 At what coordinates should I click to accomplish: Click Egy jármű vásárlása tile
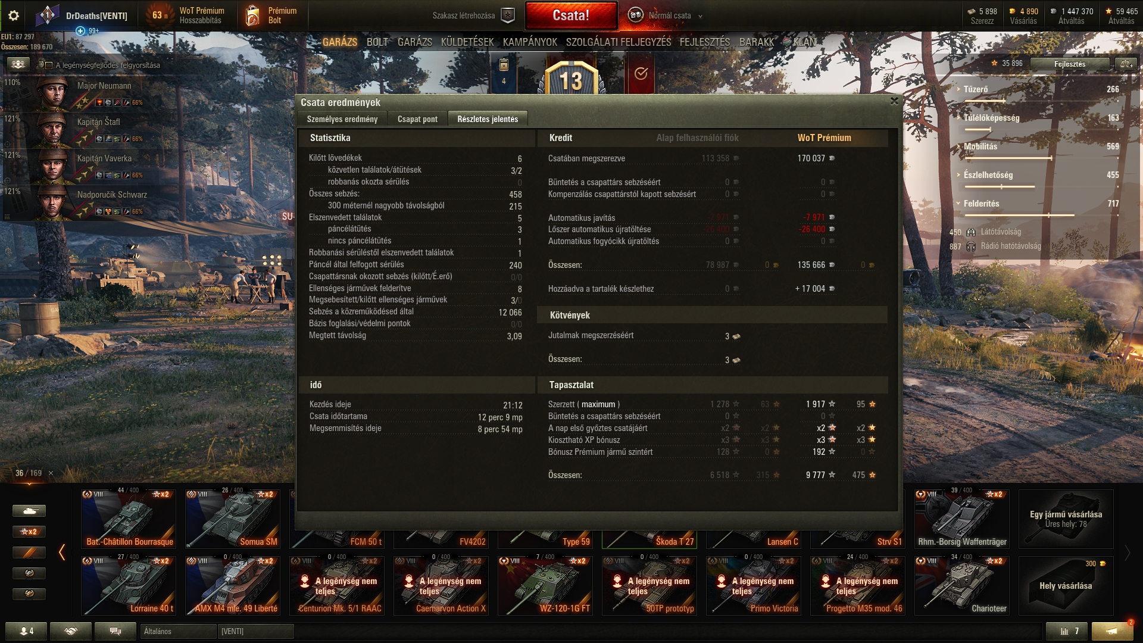point(1066,519)
